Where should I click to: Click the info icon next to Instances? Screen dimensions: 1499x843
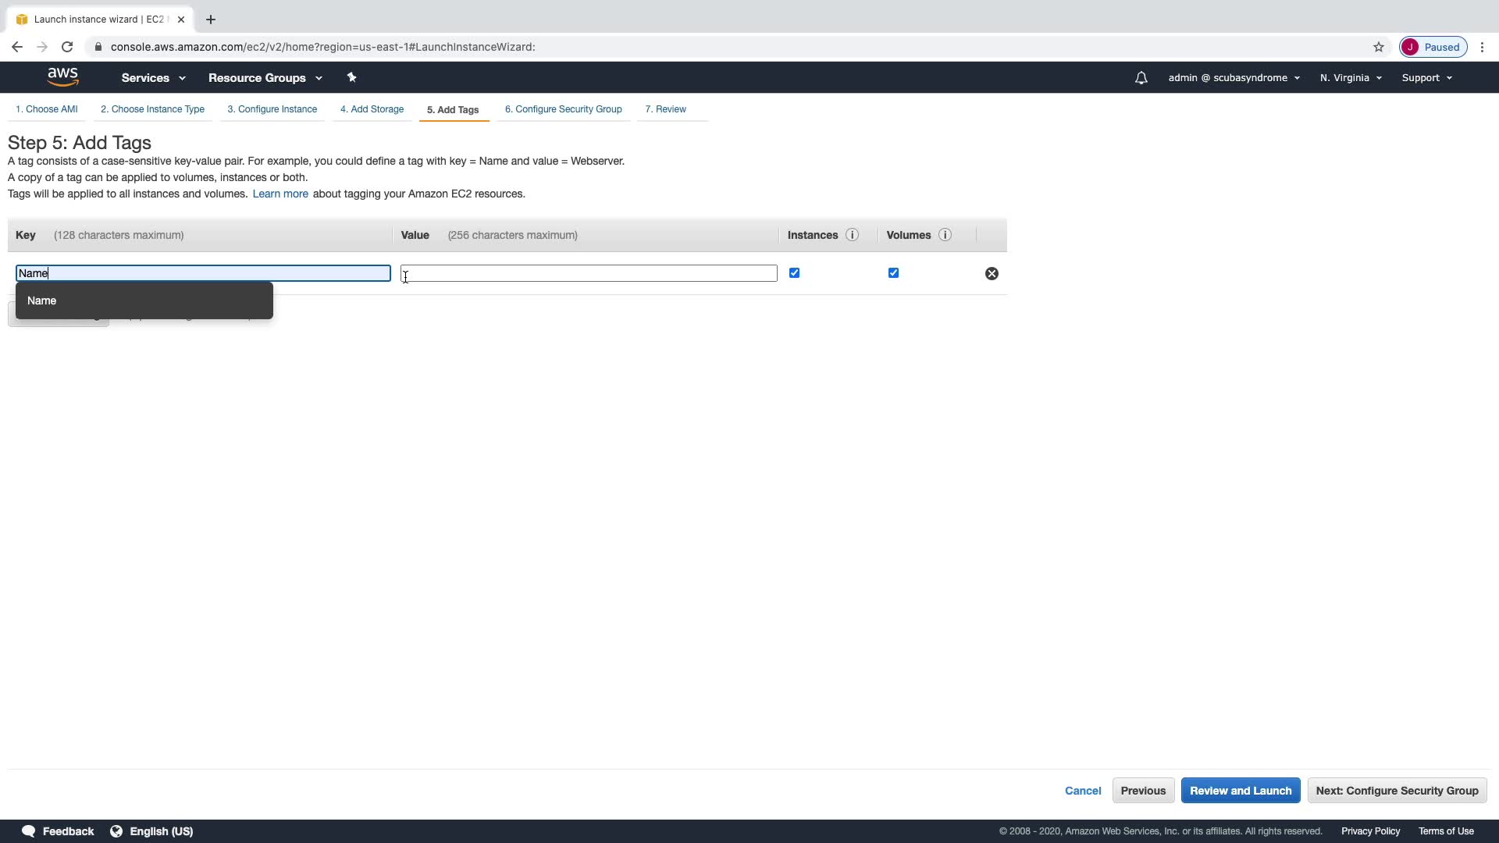852,235
